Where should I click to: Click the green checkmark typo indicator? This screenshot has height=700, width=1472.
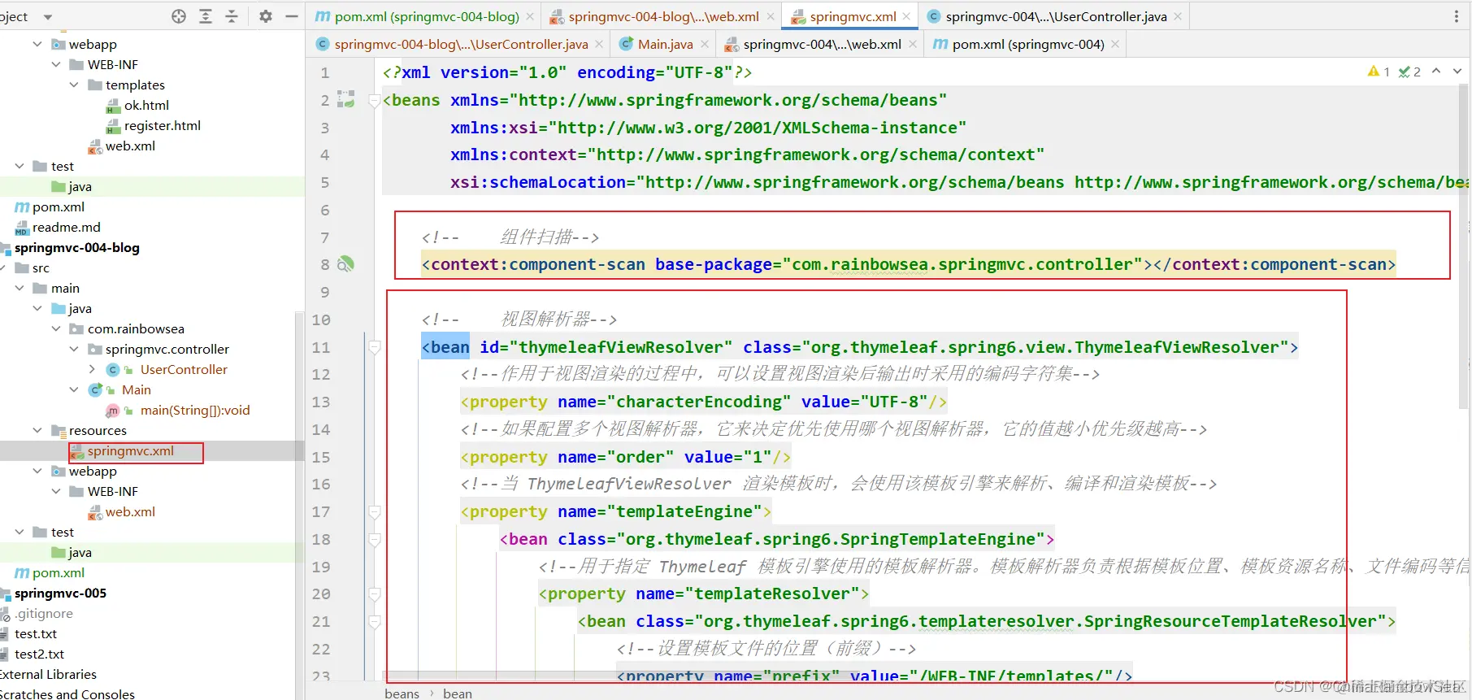coord(1409,72)
